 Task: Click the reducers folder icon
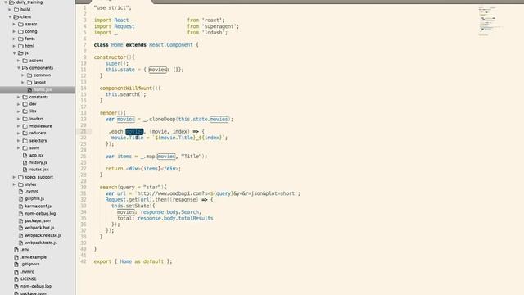coord(25,133)
